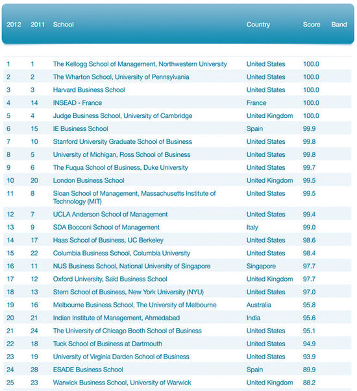Click 2011 rank 20 for London Business School
Screen dimensions: 357x391
pos(34,180)
